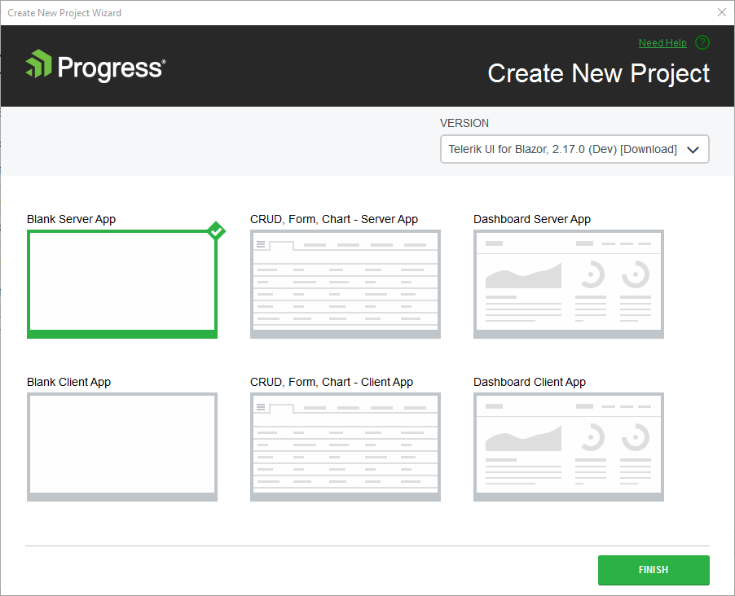Click the green checkmark on Blank Server App
This screenshot has height=596, width=735.
[216, 230]
